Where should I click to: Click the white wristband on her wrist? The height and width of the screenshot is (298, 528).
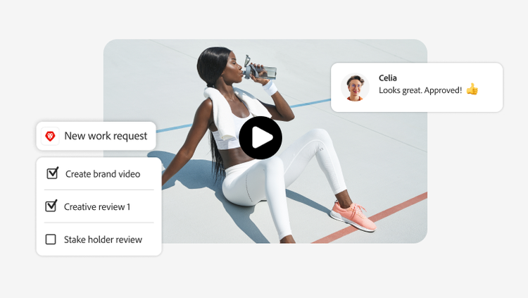270,87
